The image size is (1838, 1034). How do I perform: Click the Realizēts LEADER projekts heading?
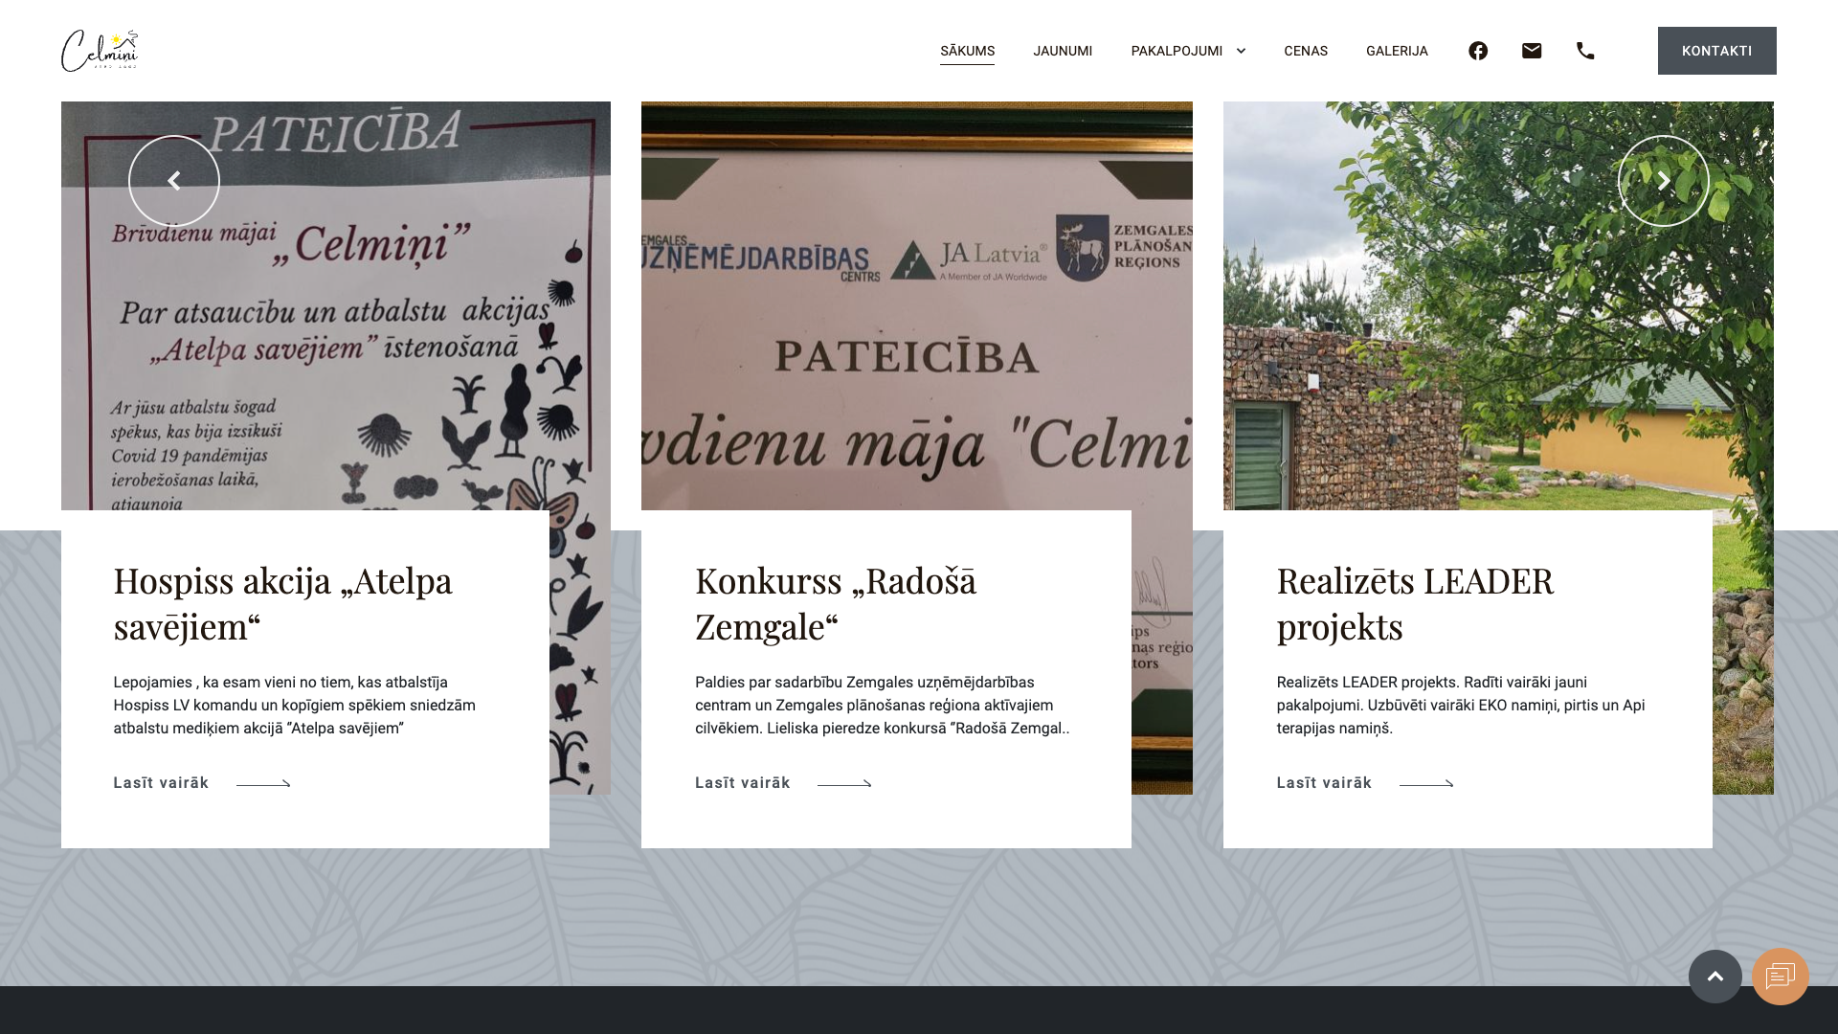1415,603
